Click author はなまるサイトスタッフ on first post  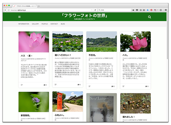tap(33, 60)
